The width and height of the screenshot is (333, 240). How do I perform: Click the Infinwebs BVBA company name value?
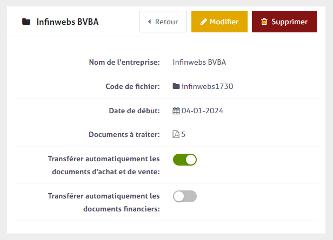[x=199, y=62]
